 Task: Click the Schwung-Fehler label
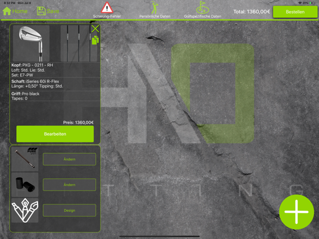pyautogui.click(x=107, y=16)
